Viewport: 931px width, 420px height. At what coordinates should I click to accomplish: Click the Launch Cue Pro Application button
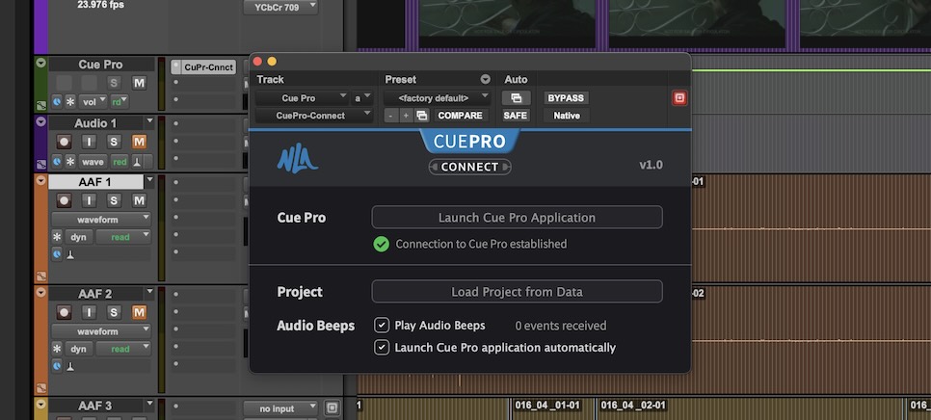pyautogui.click(x=517, y=217)
